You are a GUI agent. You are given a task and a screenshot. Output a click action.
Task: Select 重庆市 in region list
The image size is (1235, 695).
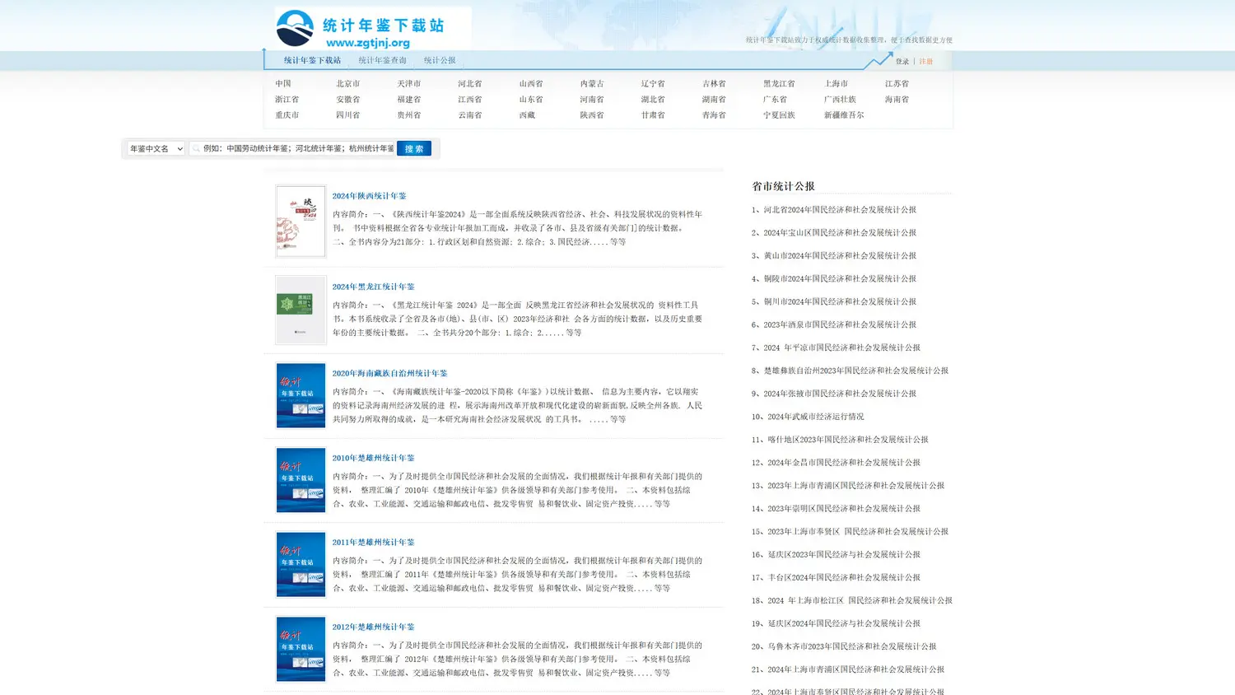coord(287,115)
